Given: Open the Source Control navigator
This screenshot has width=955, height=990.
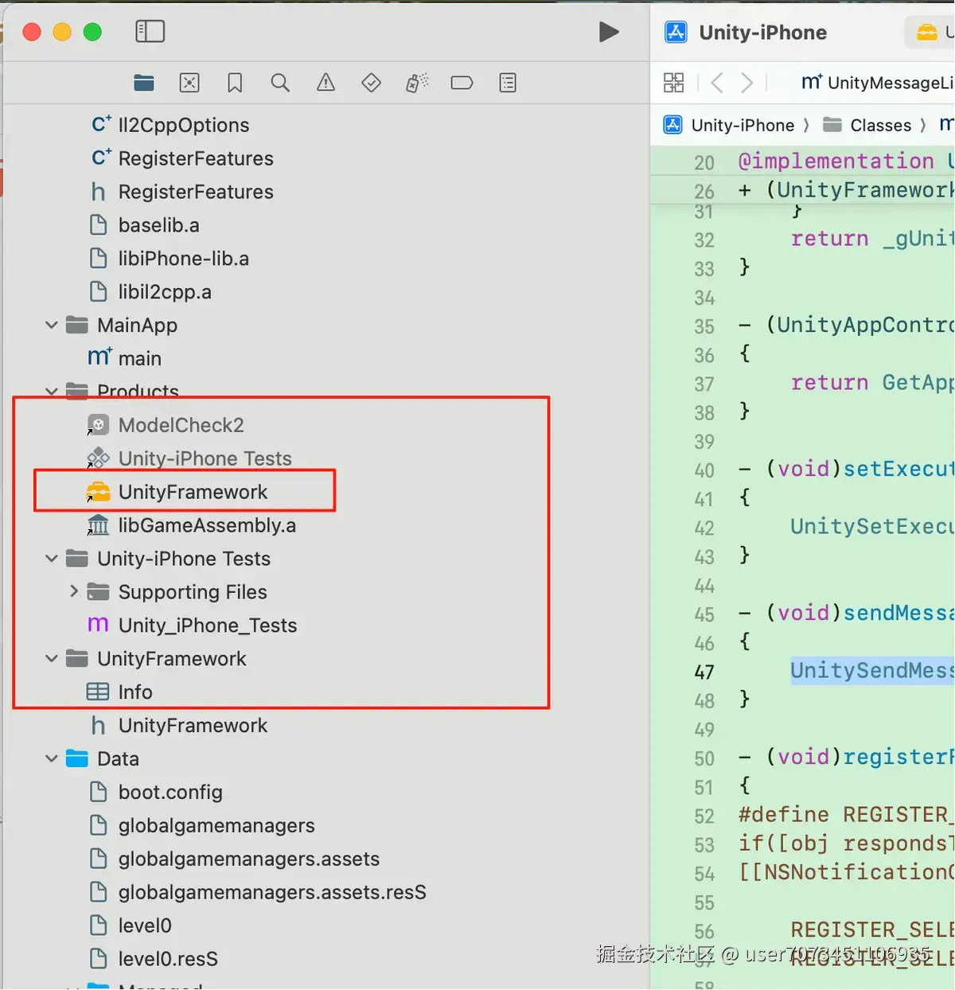Looking at the screenshot, I should coord(189,83).
